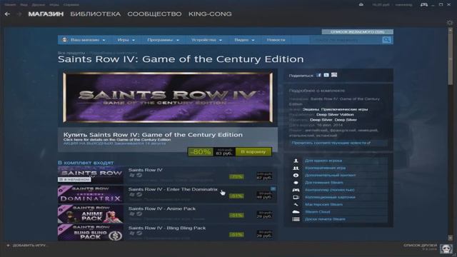Open the account name dropdown at top right
This screenshot has width=457, height=257.
pyautogui.click(x=403, y=5)
